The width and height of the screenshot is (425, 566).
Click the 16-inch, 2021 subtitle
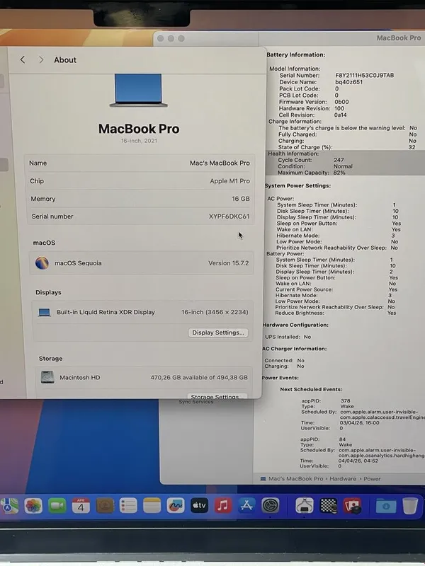point(139,141)
